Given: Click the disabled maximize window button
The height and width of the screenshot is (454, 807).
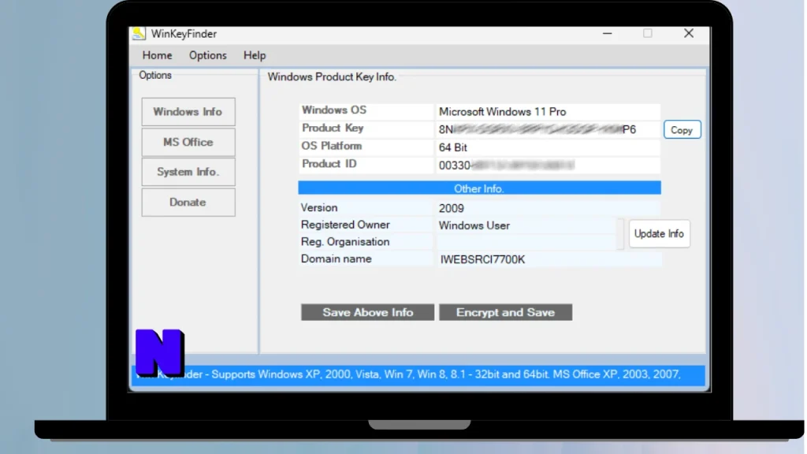Looking at the screenshot, I should 648,33.
